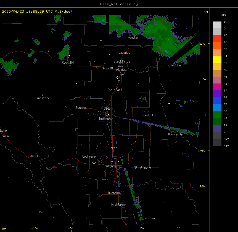Click the HighRiver label

coord(119,205)
